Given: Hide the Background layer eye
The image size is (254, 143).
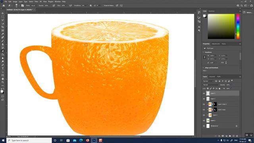Looking at the screenshot, I should pos(204,126).
